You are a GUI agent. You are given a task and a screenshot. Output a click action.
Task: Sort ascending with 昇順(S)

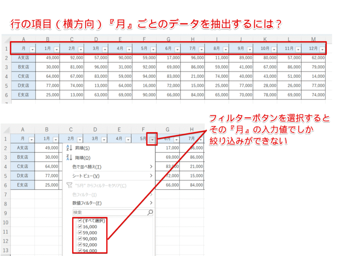[x=109, y=148]
